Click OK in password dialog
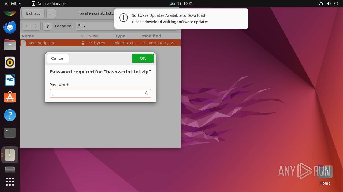The image size is (343, 192). 143,58
